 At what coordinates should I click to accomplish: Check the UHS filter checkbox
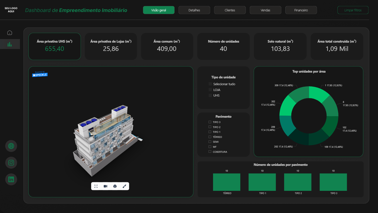point(211,95)
